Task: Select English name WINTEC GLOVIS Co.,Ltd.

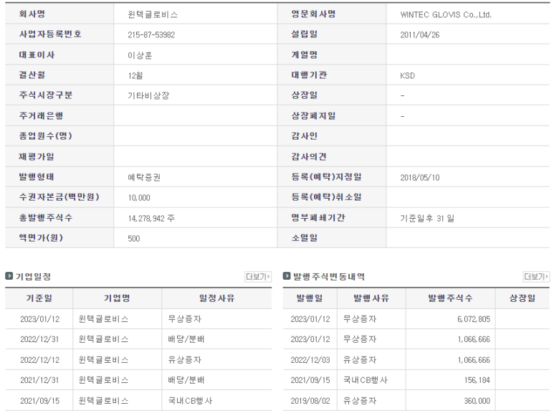Action: 446,14
